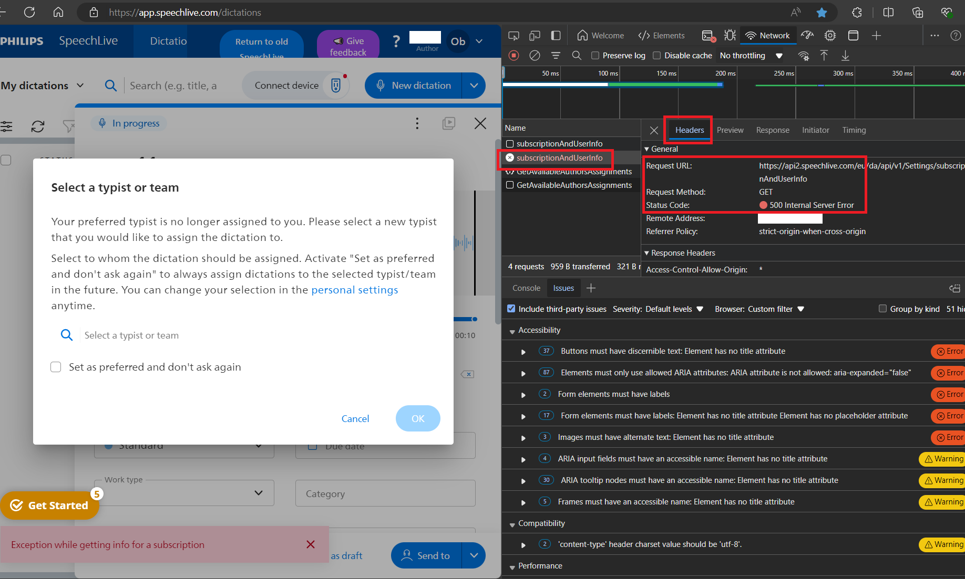This screenshot has width=965, height=579.
Task: Tick the last GetAvailableAuthorsAssignments request checkbox
Action: tap(510, 185)
